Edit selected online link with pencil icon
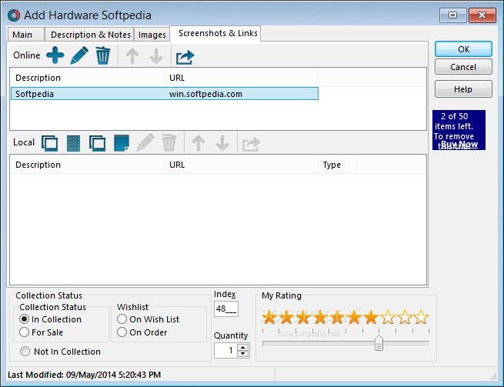Screen dimensions: 504x387 click(79, 55)
